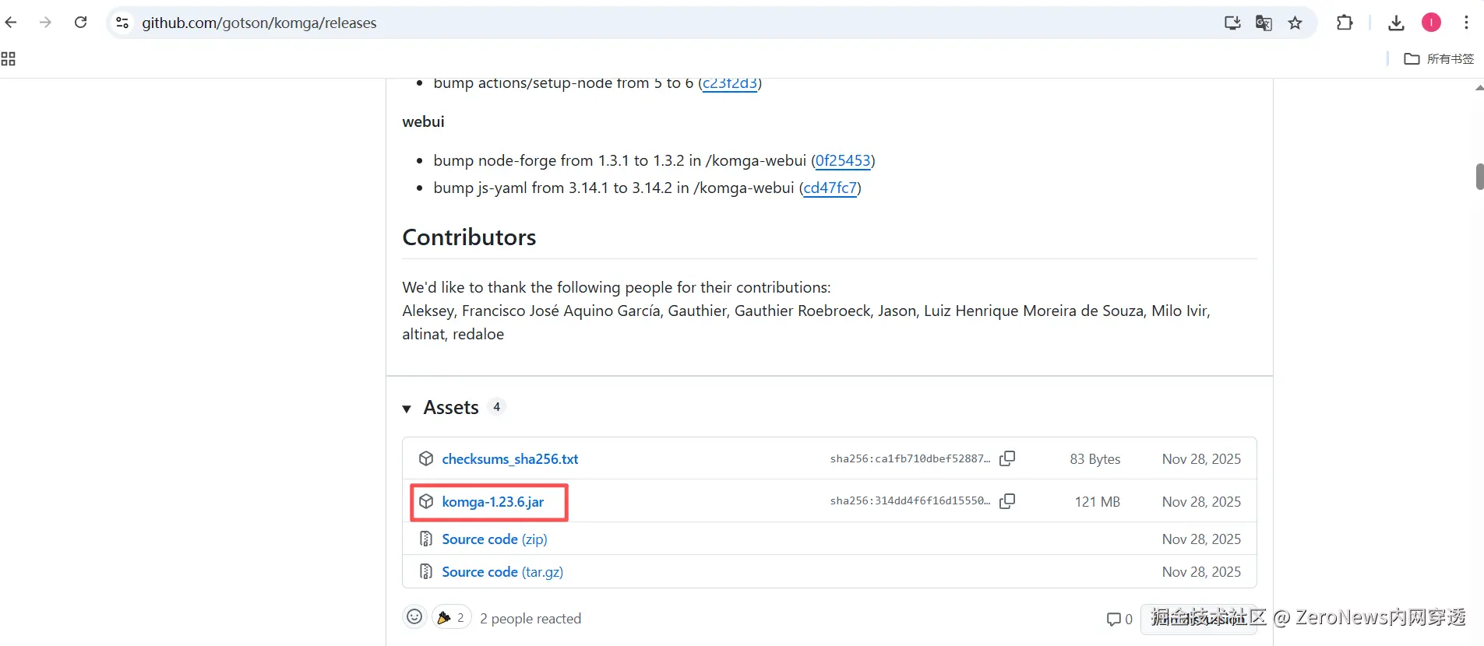
Task: Open the Chrome three-dot menu
Action: pos(1466,23)
